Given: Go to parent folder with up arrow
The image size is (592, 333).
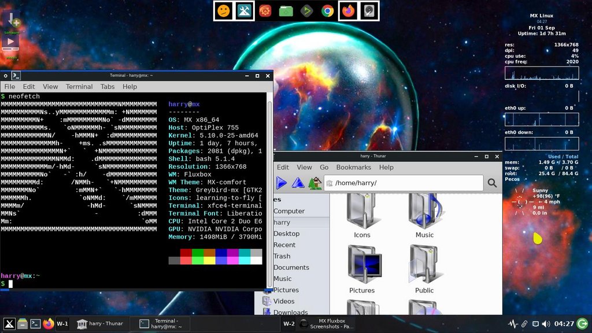Looking at the screenshot, I should [x=298, y=183].
